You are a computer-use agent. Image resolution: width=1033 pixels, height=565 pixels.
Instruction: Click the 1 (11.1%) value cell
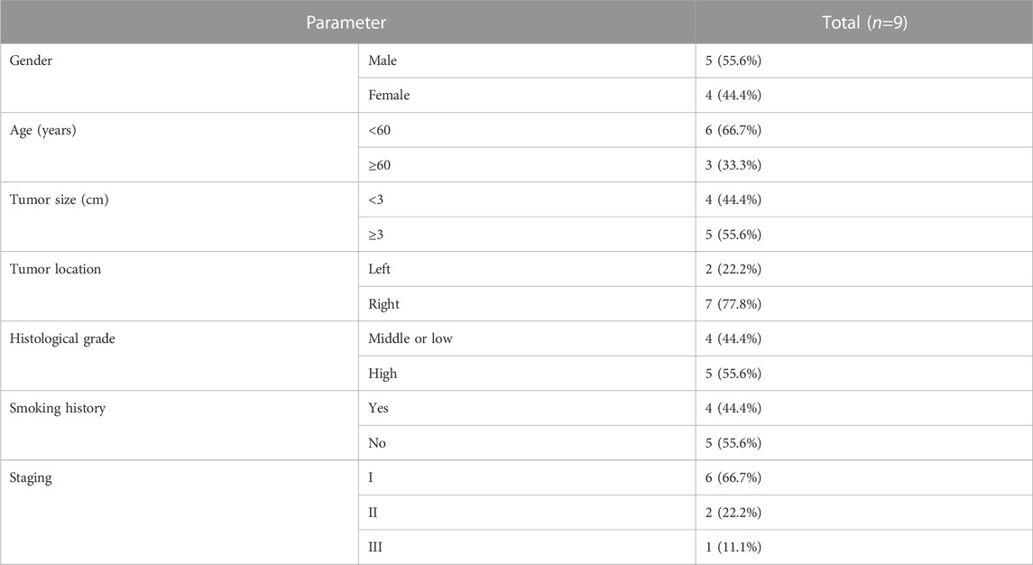[863, 547]
